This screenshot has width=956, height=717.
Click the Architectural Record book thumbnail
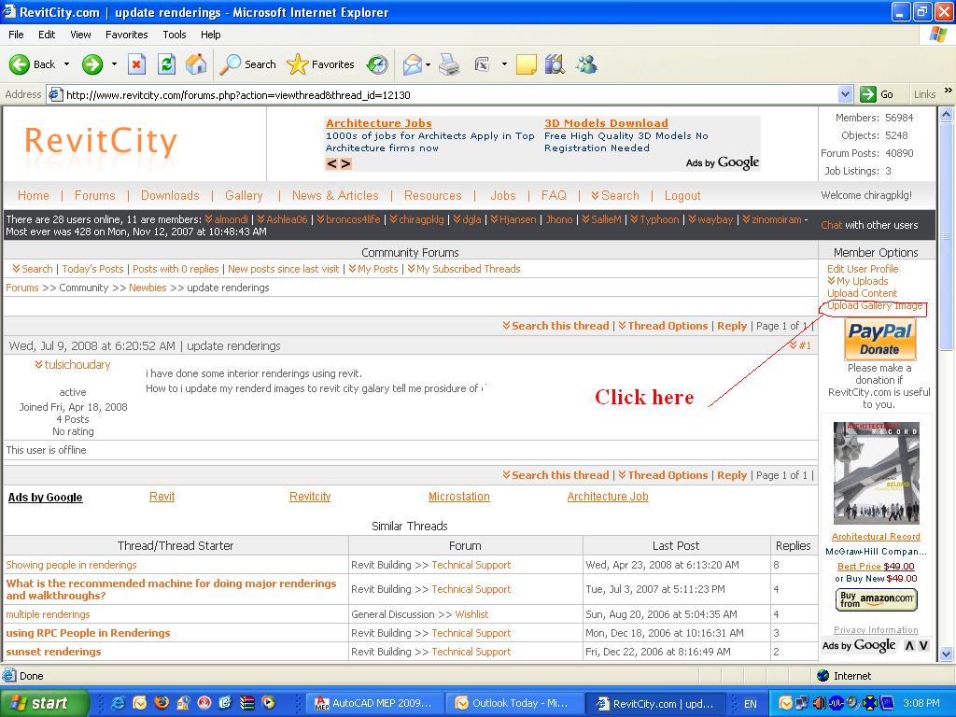coord(876,473)
